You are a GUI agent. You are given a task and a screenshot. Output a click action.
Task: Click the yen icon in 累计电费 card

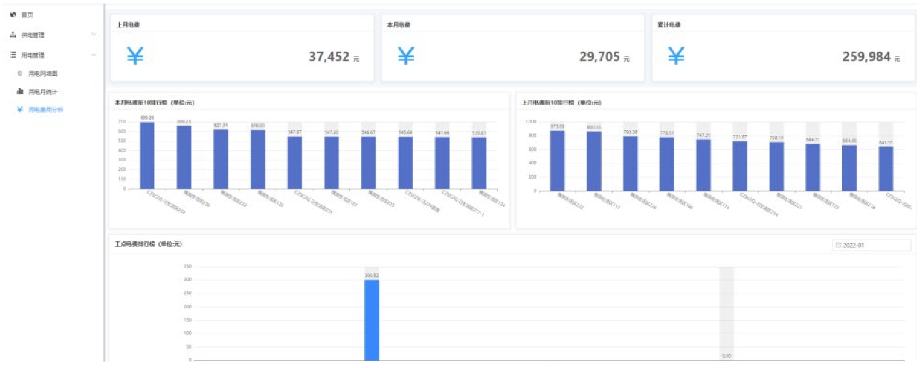click(676, 56)
